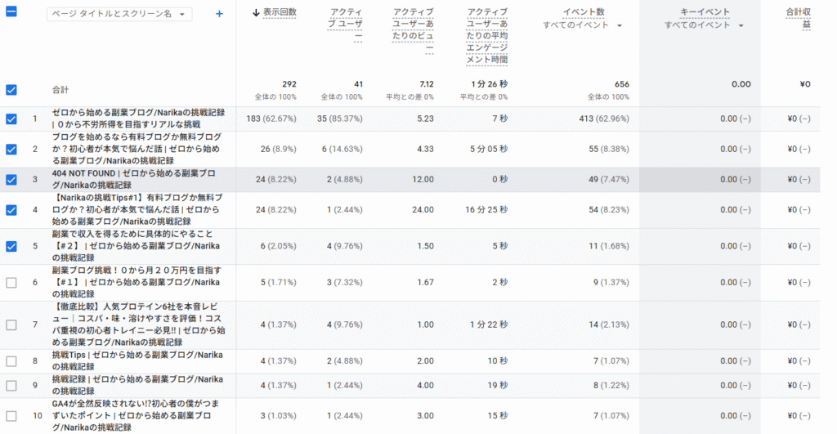Uncheck the 合計 row checkbox

point(11,90)
